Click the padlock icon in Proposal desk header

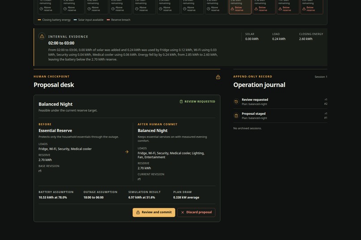(x=218, y=77)
